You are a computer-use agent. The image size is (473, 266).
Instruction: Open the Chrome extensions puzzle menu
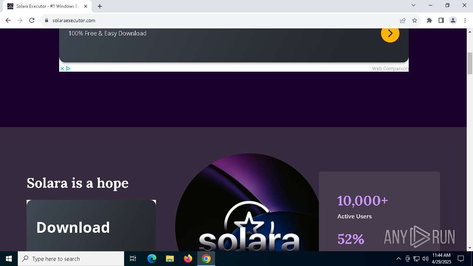tap(429, 20)
